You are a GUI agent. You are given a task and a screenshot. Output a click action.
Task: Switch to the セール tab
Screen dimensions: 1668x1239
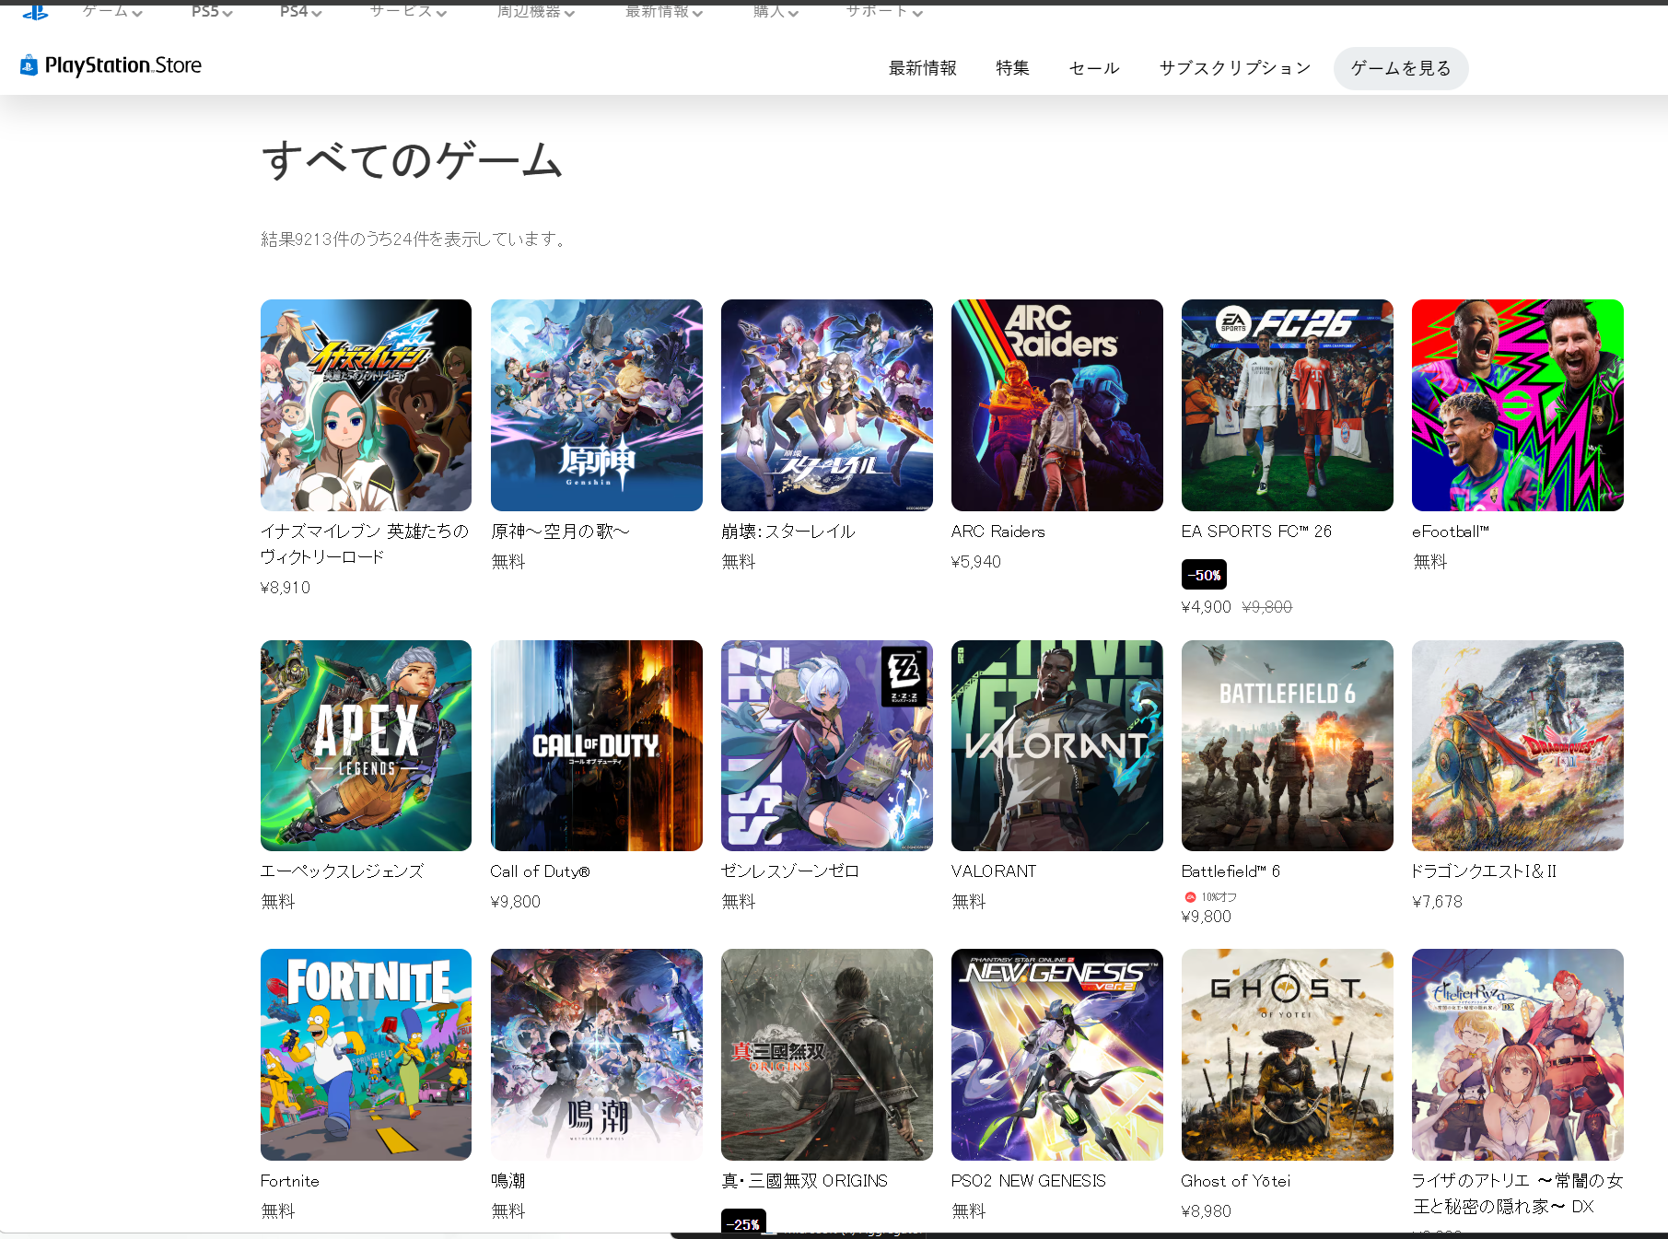[x=1093, y=68]
